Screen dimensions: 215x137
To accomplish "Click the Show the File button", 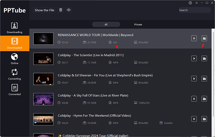I will tap(44, 10).
